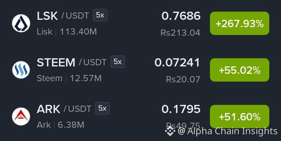
Task: Click the STEEM price 0.07241
Action: point(177,63)
